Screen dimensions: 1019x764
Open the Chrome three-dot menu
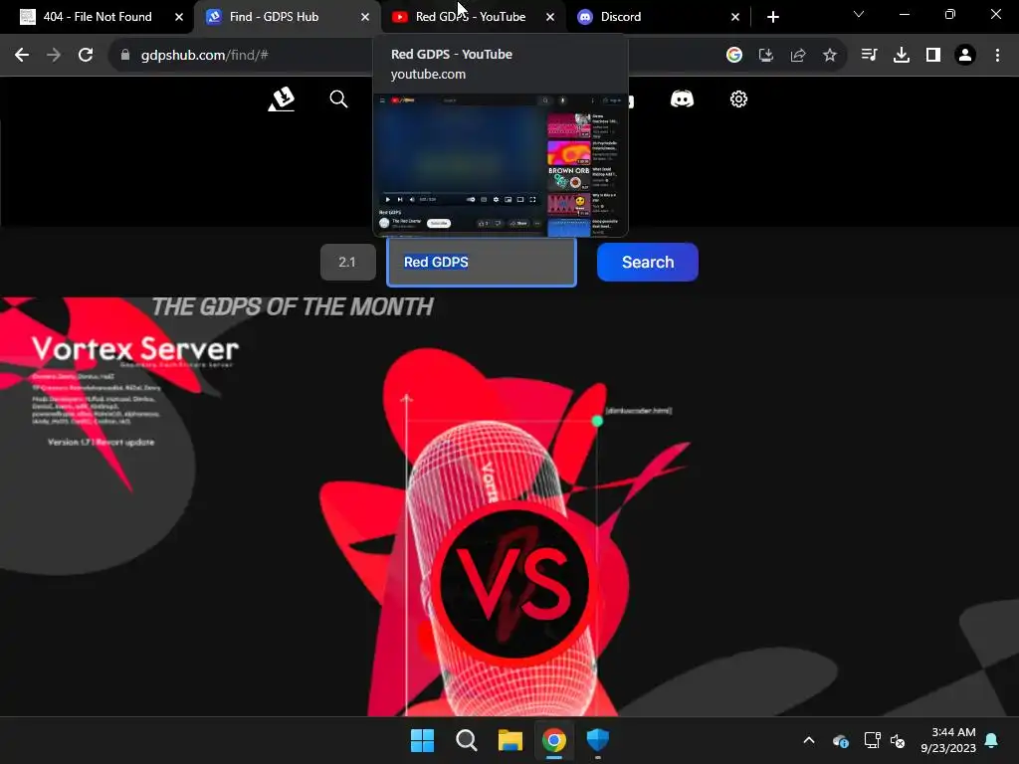(997, 56)
